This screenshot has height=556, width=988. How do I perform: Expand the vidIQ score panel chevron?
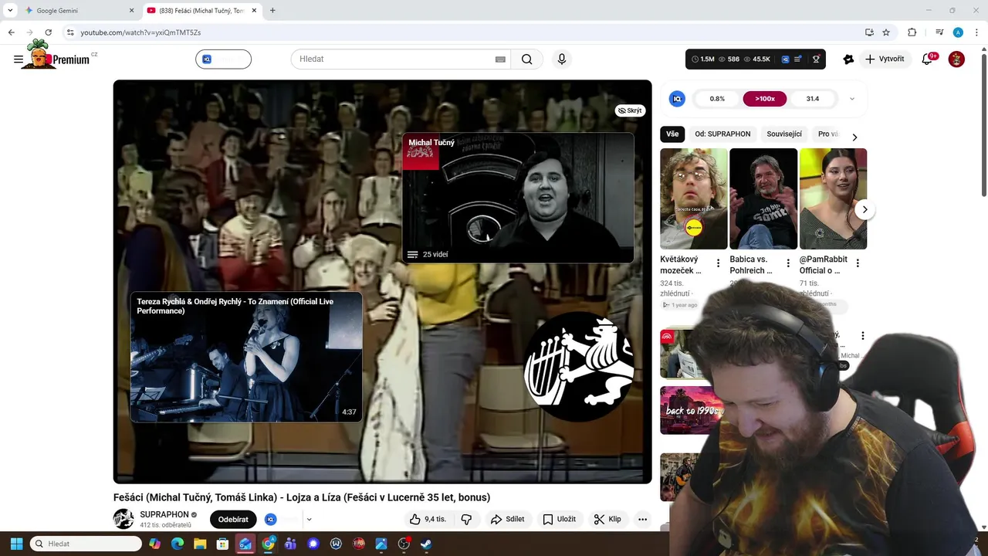point(852,99)
